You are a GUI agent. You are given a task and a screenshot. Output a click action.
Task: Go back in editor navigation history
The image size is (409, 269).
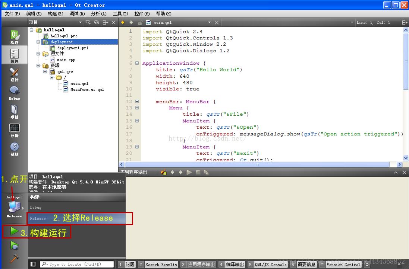coord(123,22)
